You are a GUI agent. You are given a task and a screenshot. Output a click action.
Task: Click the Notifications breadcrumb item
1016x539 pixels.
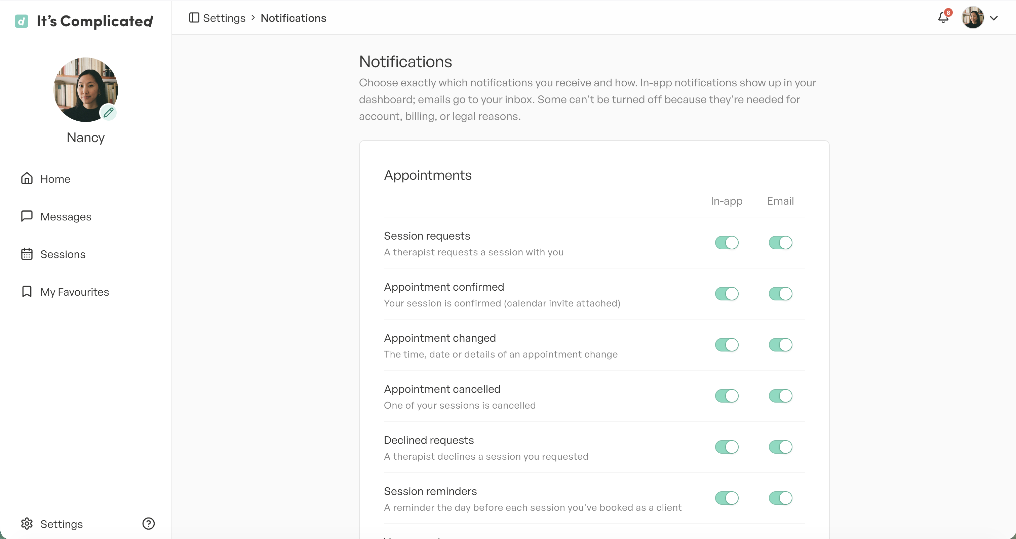click(x=294, y=18)
